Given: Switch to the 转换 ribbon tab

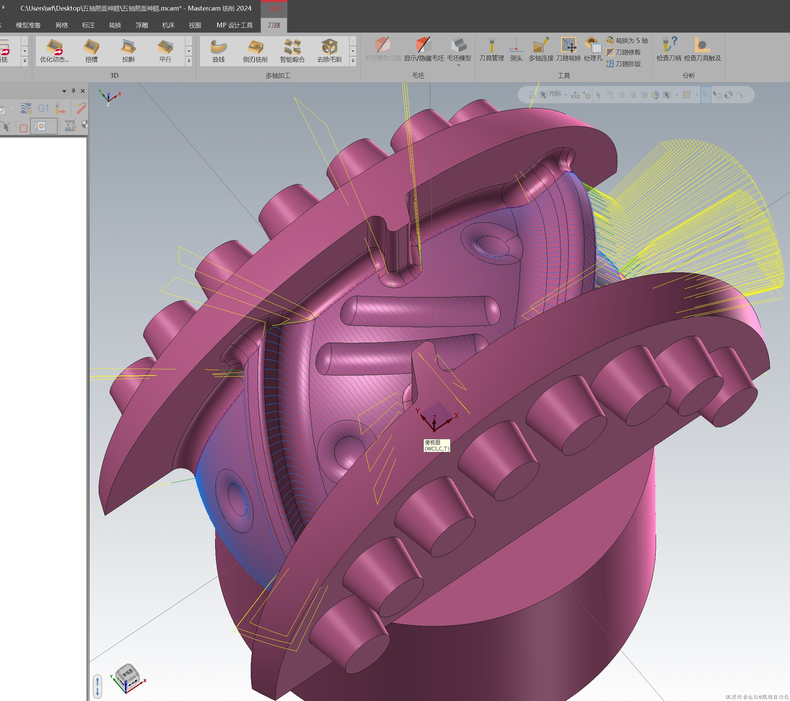Looking at the screenshot, I should click(x=115, y=25).
